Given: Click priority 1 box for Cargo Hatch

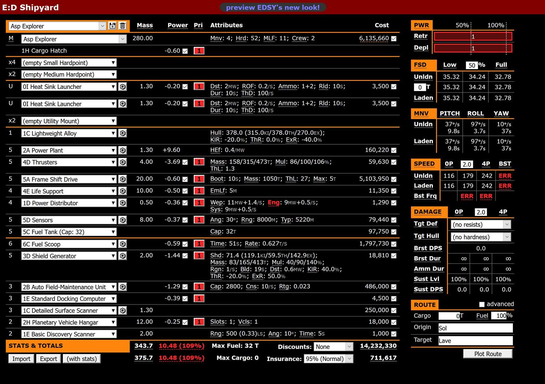Looking at the screenshot, I should pos(199,51).
